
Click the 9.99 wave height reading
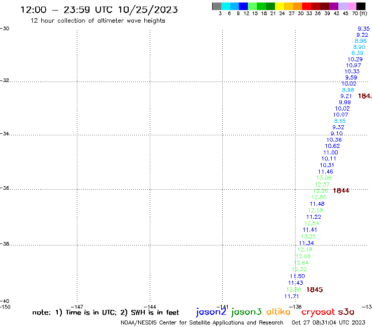345,102
